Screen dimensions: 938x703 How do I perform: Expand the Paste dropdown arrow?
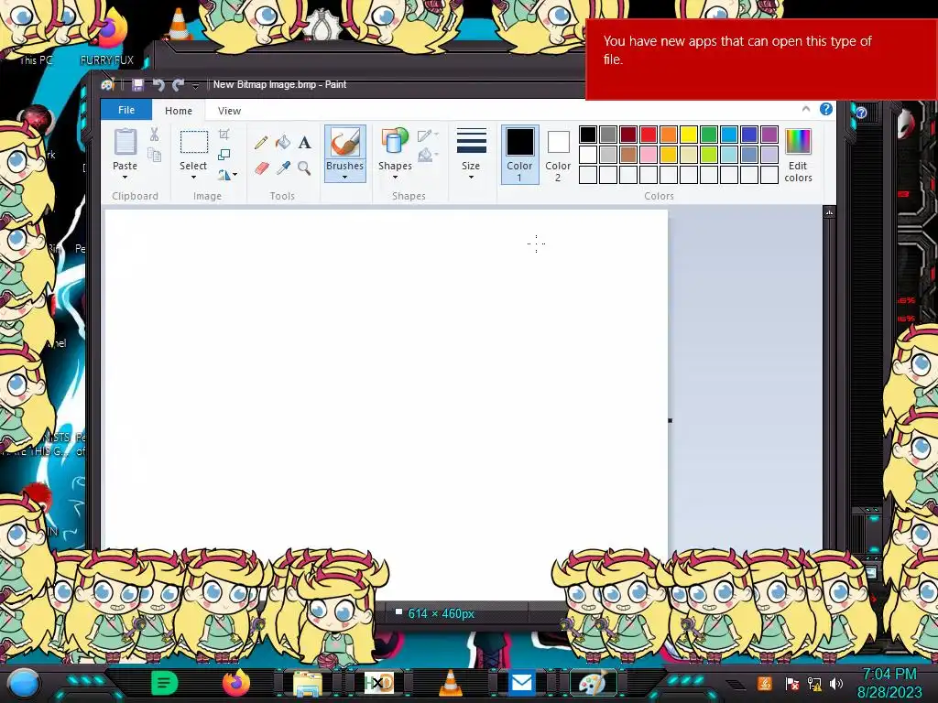(125, 177)
